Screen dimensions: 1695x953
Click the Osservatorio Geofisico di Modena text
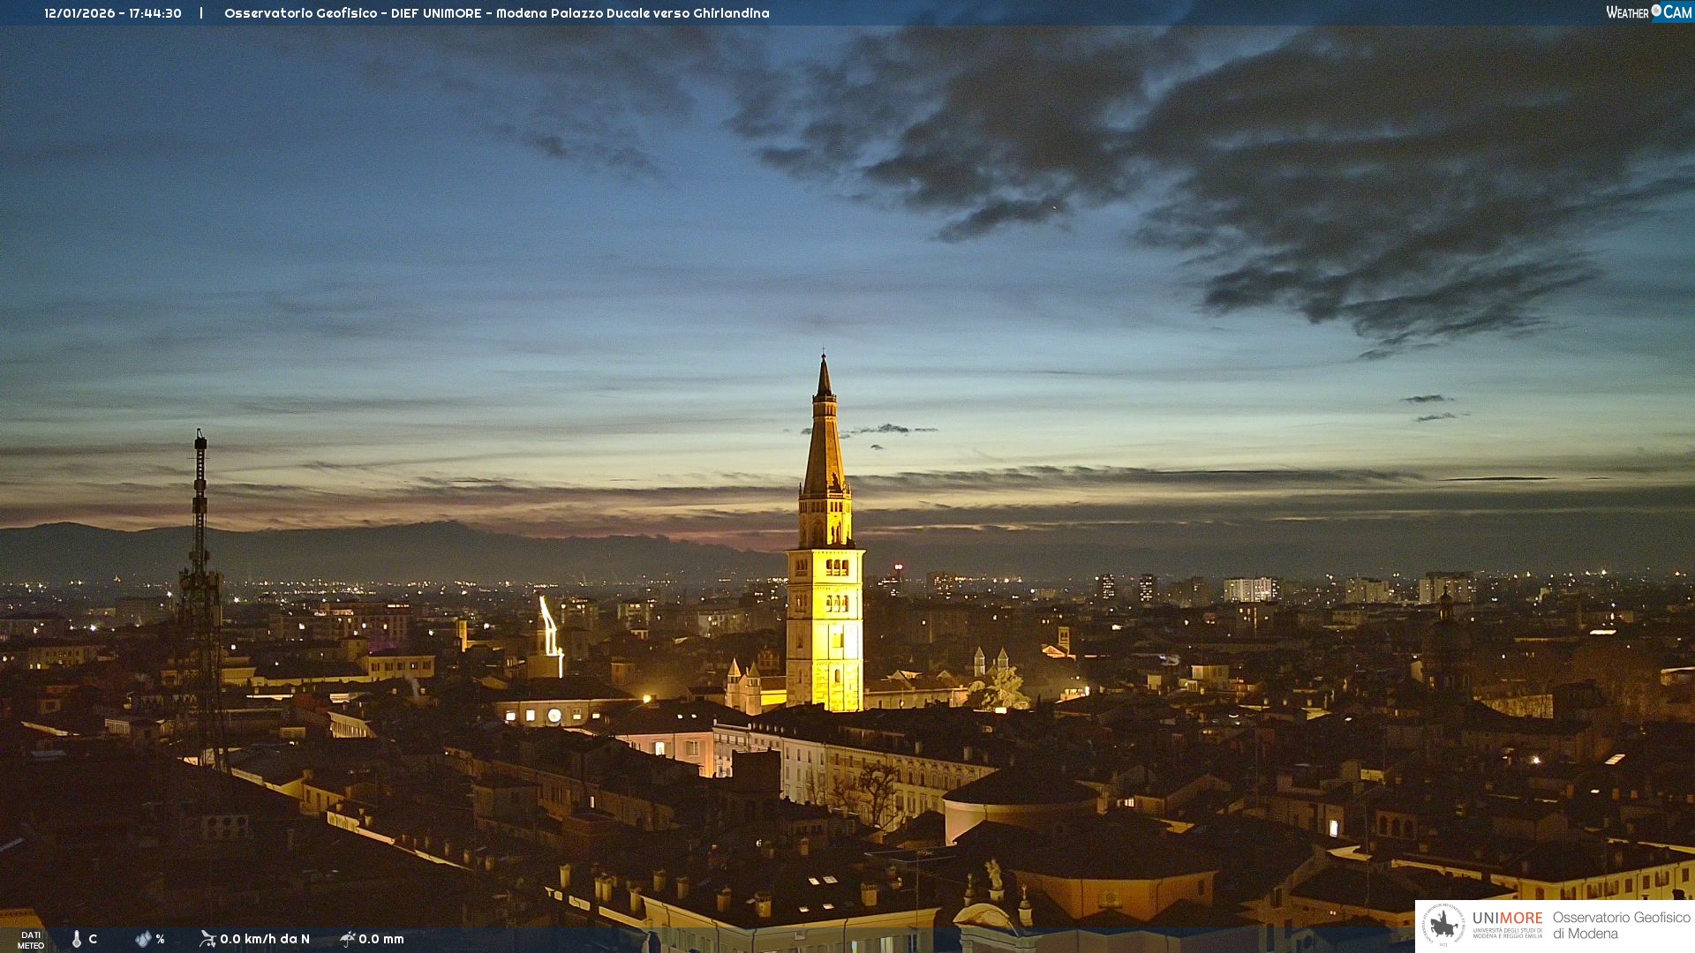(x=1621, y=925)
